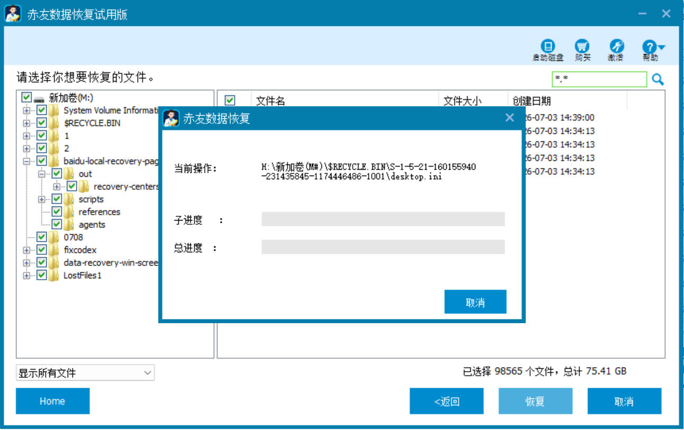684x430 pixels.
Task: Expand folder 2 in the tree
Action: [26, 149]
